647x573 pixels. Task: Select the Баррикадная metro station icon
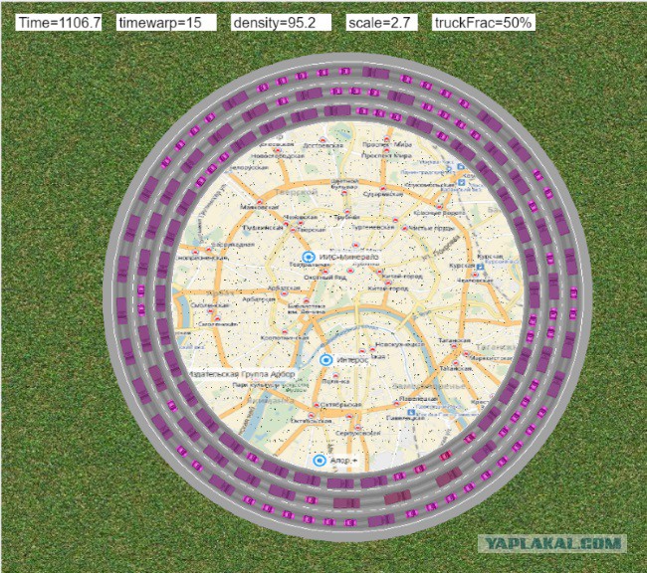[x=209, y=249]
